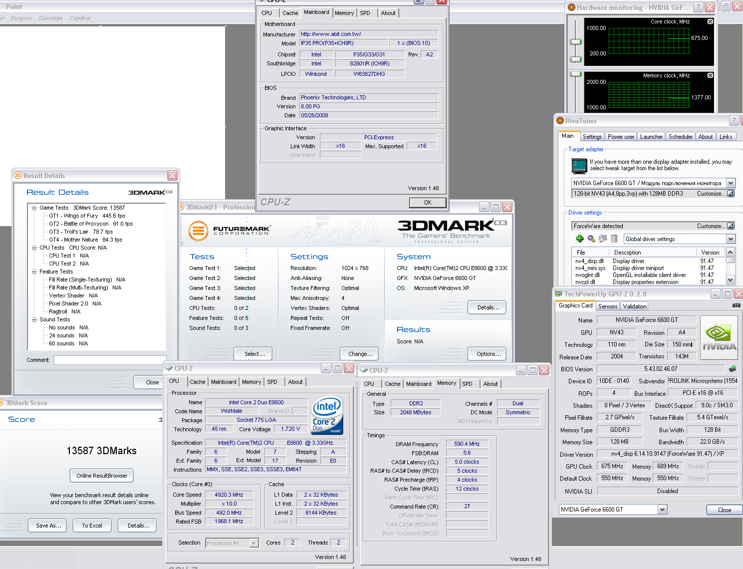This screenshot has height=569, width=743.
Task: Click lower Core clock slider handle
Action: point(576,59)
